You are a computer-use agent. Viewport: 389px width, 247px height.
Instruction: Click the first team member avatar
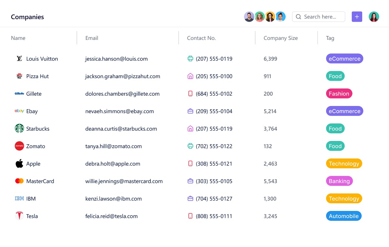249,17
